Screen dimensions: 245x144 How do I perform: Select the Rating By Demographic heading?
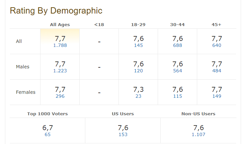point(56,11)
